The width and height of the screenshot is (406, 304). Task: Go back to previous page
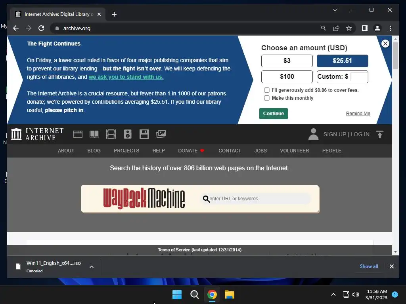[x=16, y=28]
